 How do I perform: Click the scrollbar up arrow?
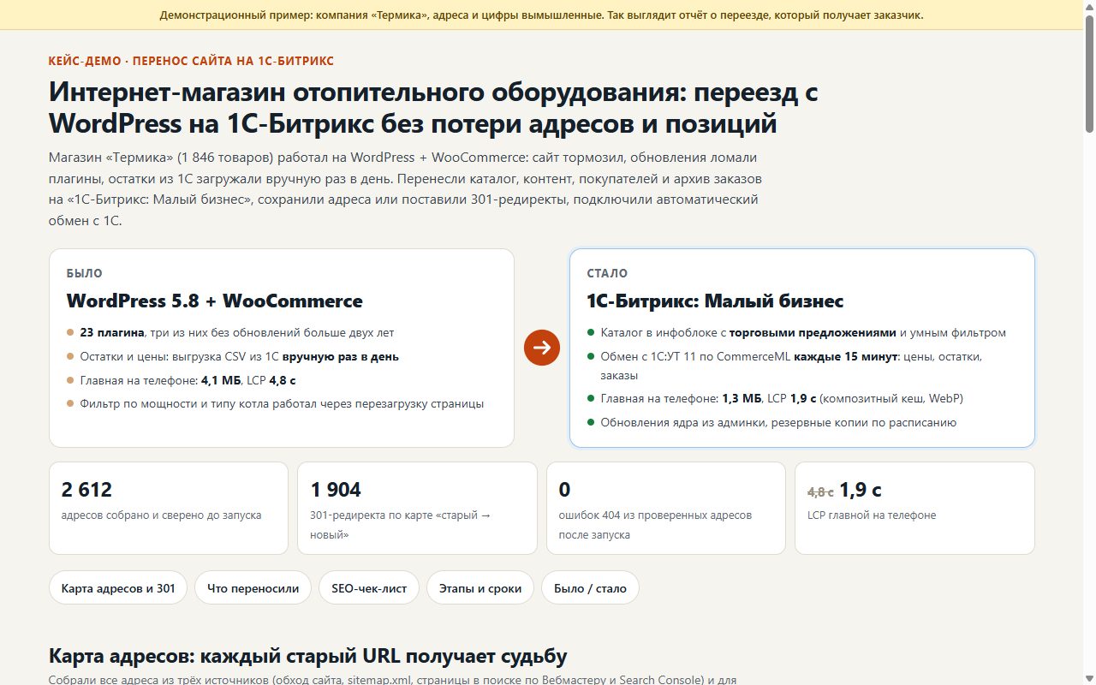(1089, 7)
